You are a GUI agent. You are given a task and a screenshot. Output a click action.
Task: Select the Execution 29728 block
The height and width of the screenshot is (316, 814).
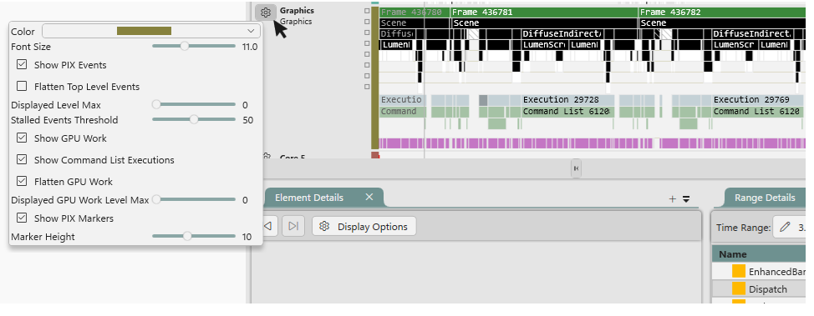pos(568,99)
